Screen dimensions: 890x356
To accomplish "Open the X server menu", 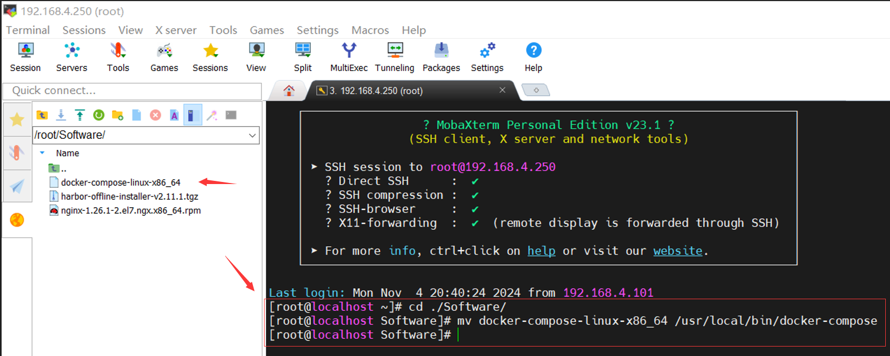I will coord(176,30).
